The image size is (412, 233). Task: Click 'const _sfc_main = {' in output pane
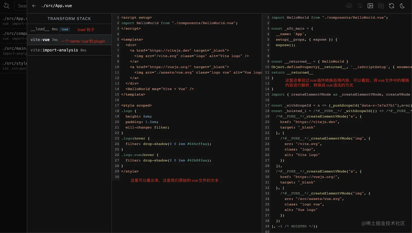click(292, 29)
